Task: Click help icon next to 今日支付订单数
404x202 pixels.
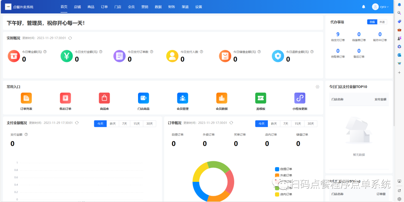Action: pos(151,52)
